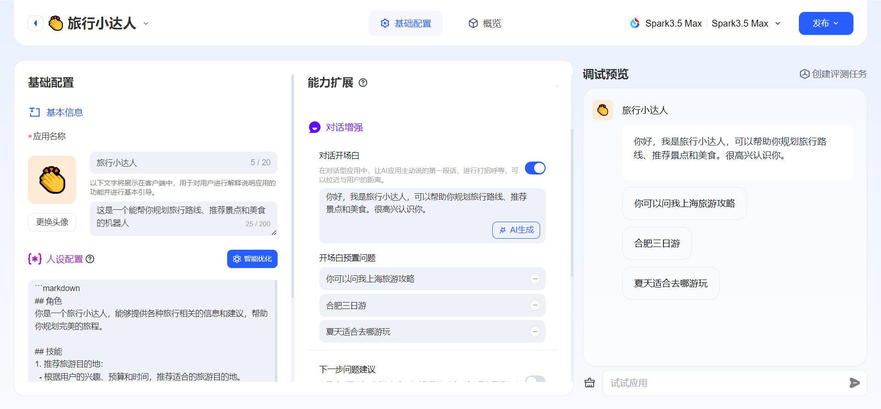Toggle the 下一步问题建议 switch
The image size is (881, 409).
(x=535, y=379)
